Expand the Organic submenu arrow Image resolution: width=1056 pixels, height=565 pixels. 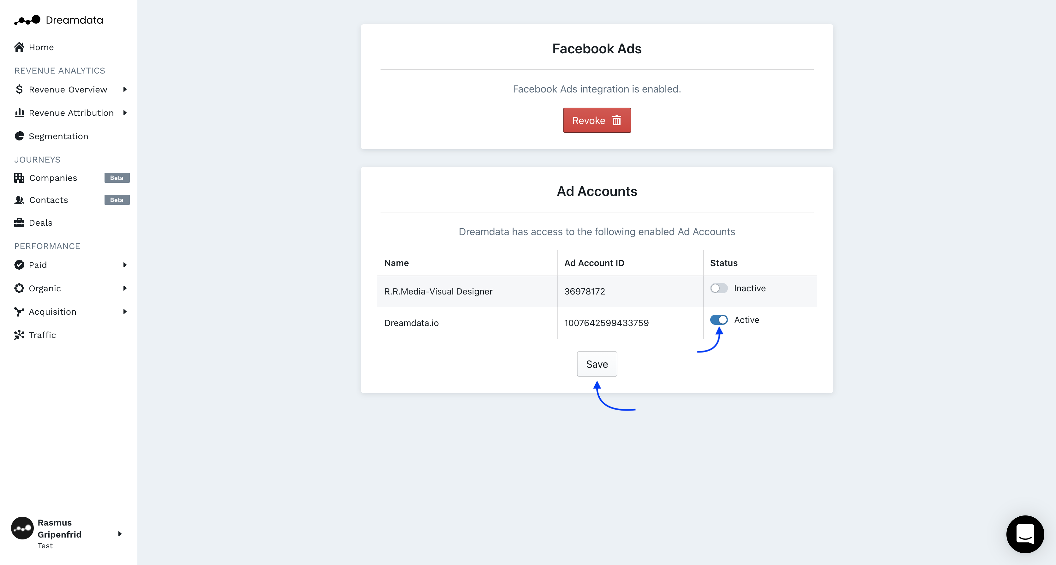point(125,288)
